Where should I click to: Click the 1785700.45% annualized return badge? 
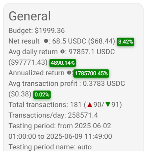(x=91, y=73)
